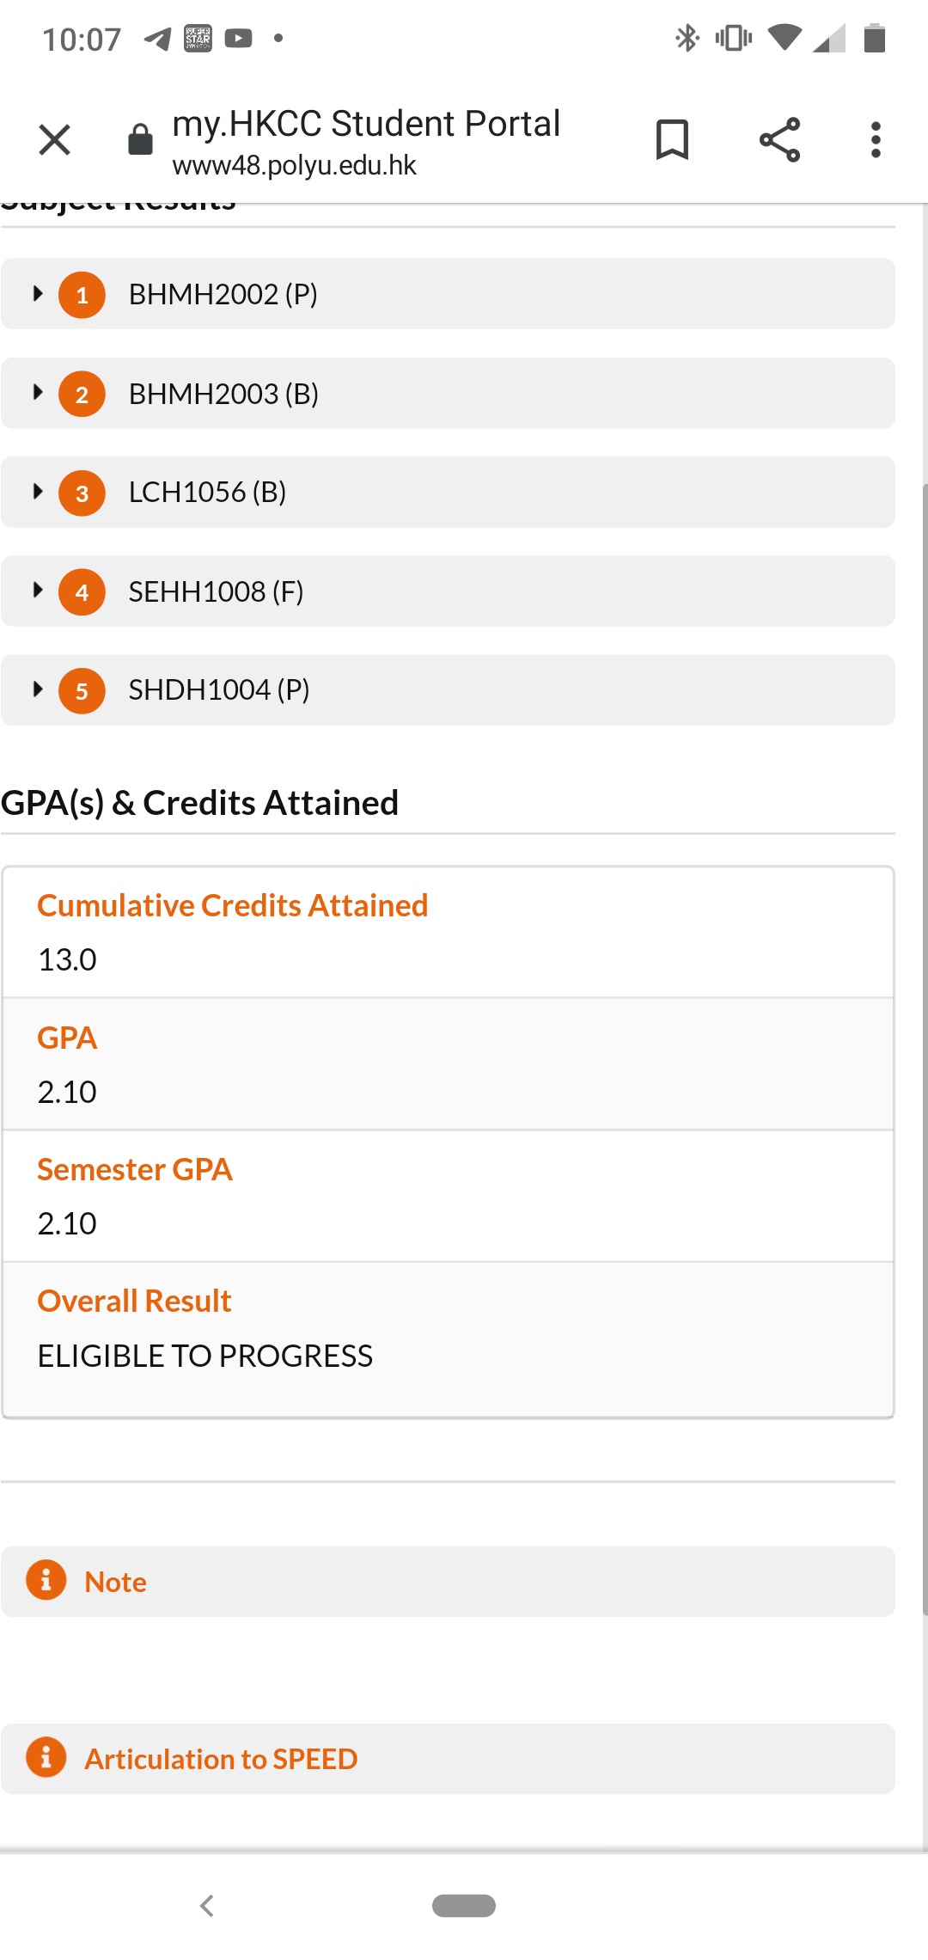Tap the Android back navigation arrow
Screen dimensions: 928x1960
[x=206, y=1906]
